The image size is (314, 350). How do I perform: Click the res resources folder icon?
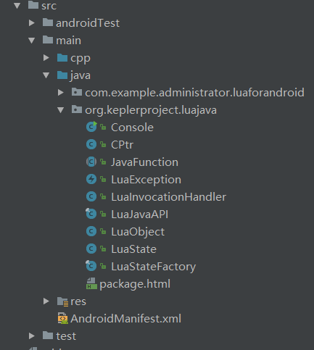(x=62, y=301)
